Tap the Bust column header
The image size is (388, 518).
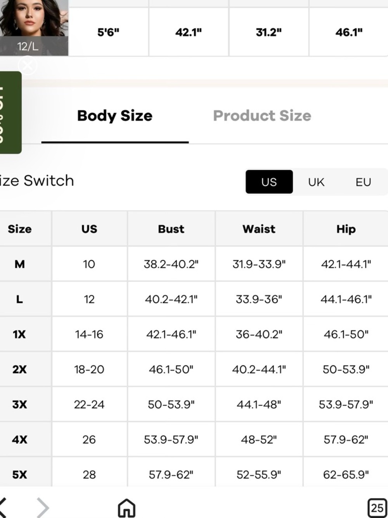pos(171,229)
